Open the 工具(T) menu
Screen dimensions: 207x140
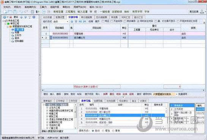43,7
